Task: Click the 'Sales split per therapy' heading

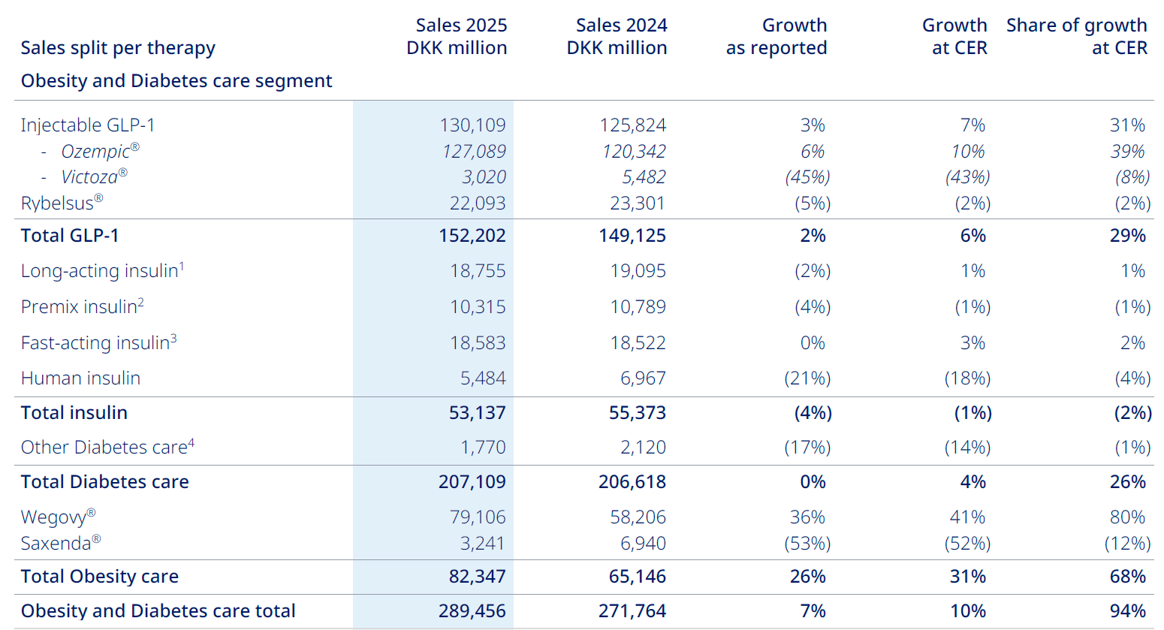Action: point(118,48)
